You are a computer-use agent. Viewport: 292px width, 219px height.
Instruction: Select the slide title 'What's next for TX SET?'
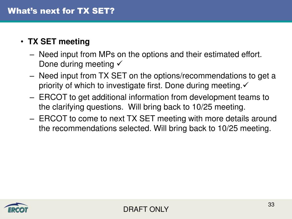[61, 11]
